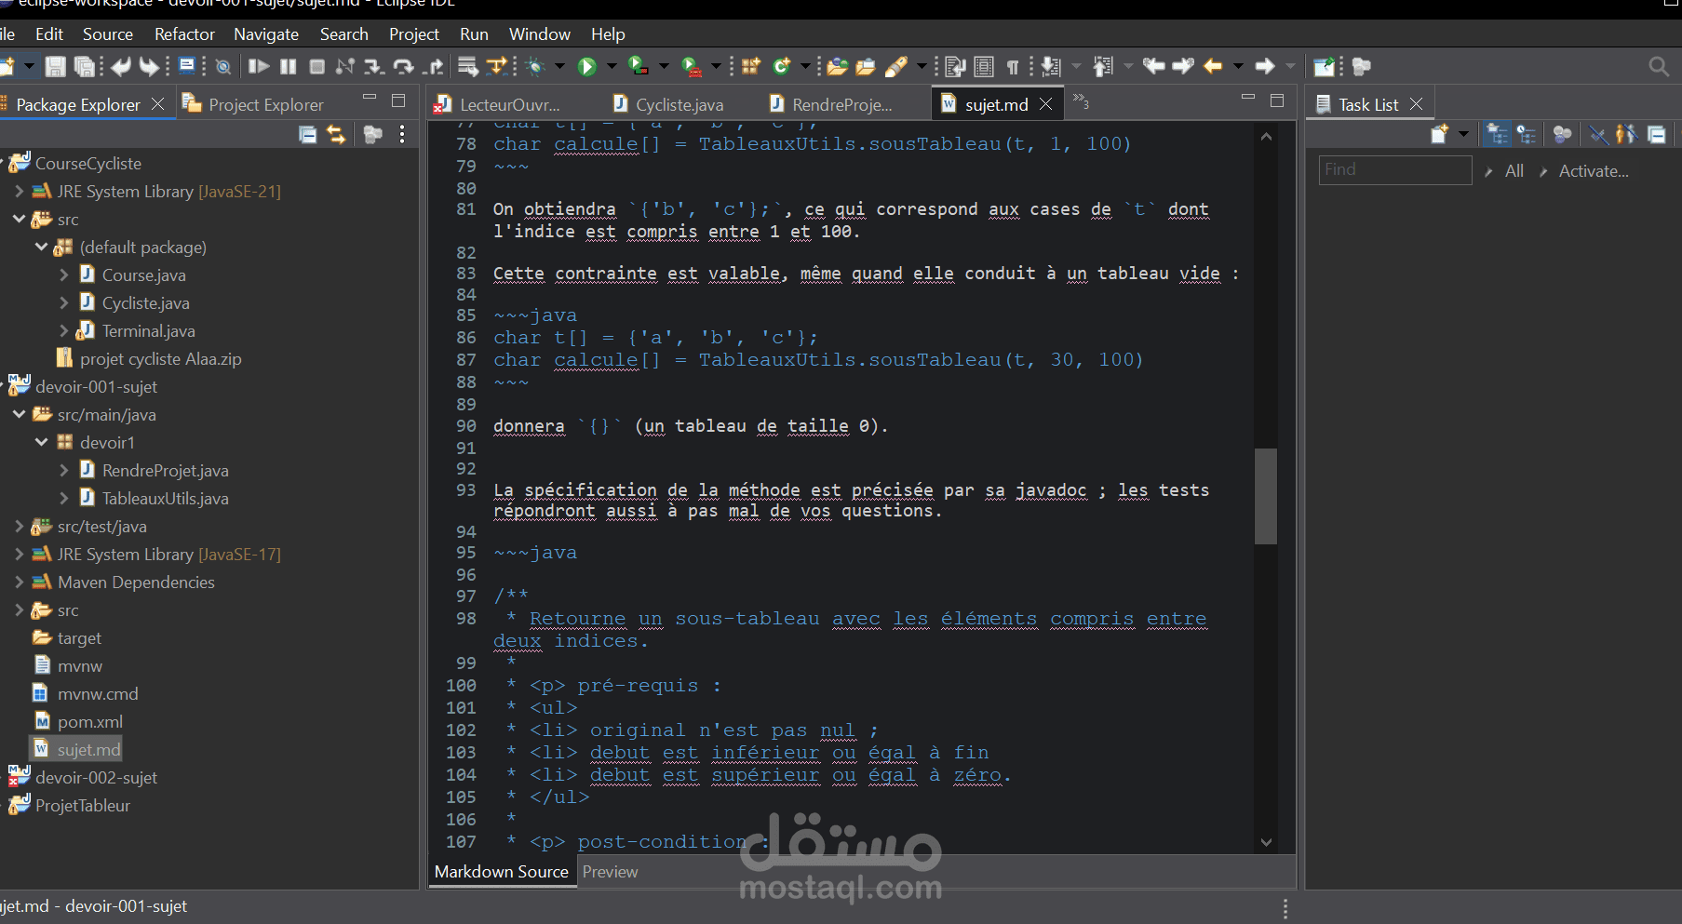Click the Markdown Source tab
1682x924 pixels.
tap(502, 872)
